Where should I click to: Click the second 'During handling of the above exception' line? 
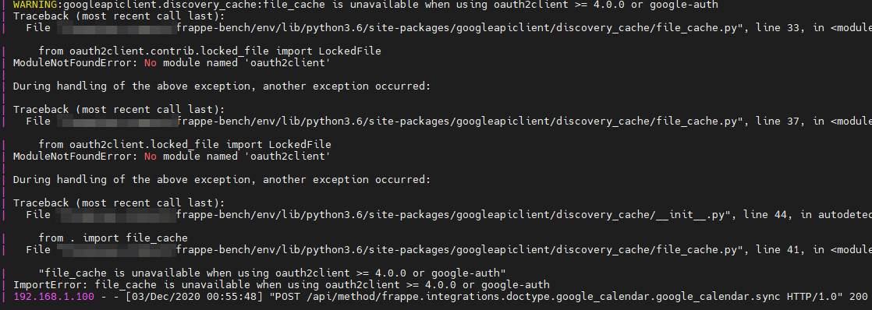point(222,180)
